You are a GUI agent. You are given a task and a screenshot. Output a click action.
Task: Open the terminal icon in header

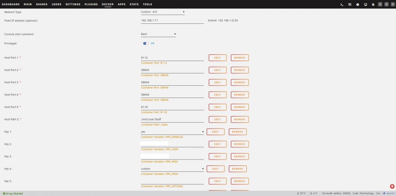tap(342, 4)
